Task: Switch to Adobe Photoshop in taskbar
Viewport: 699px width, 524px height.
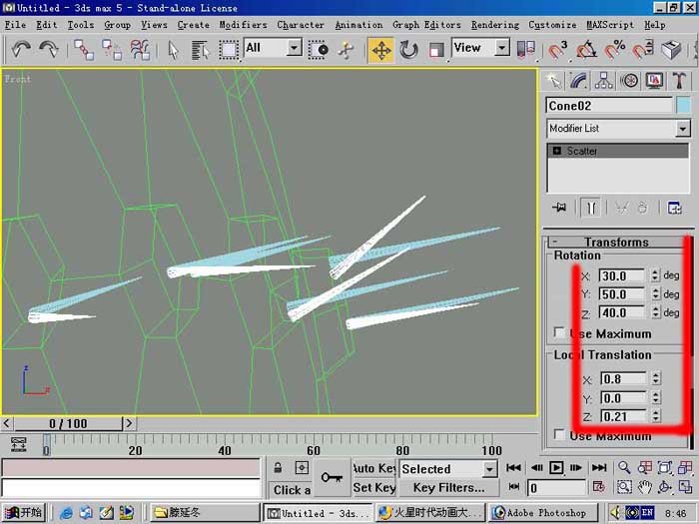Action: click(544, 513)
